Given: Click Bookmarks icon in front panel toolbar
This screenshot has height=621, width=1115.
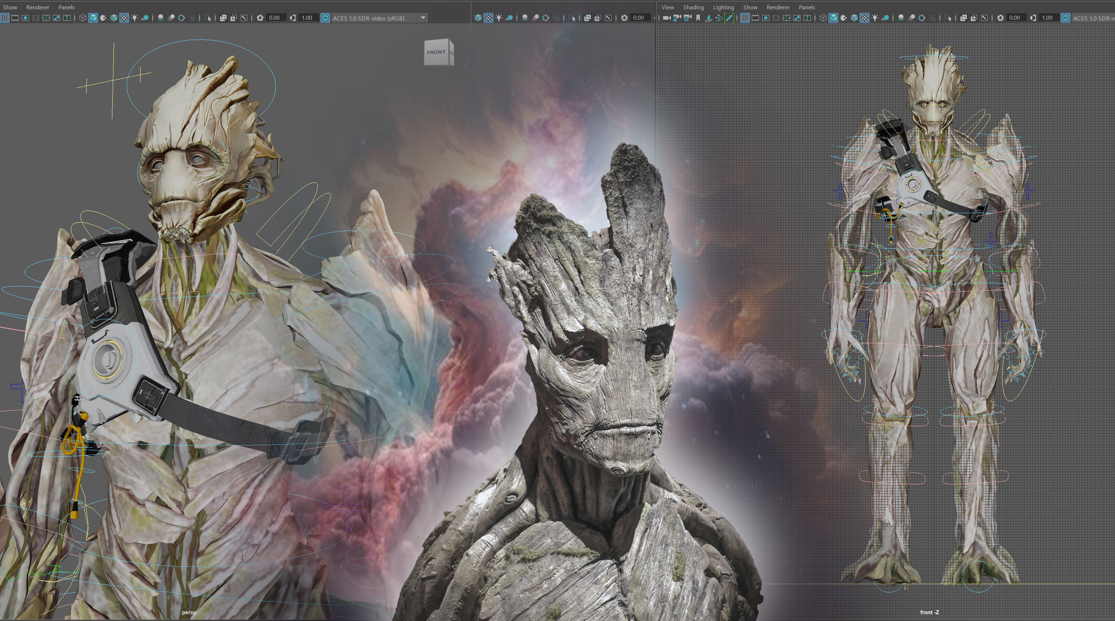Looking at the screenshot, I should [698, 18].
